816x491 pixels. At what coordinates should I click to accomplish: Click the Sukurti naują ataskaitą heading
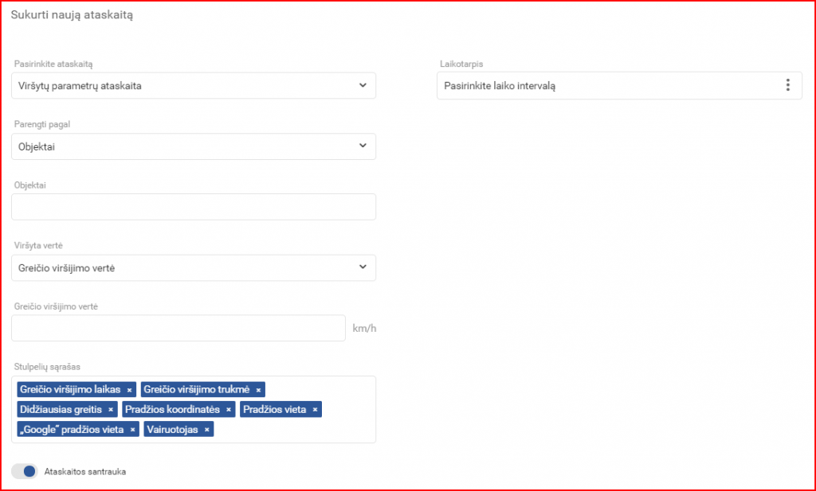[72, 14]
